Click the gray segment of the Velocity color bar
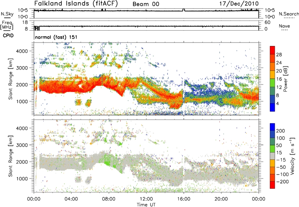The height and width of the screenshot is (207, 299). [x=272, y=156]
